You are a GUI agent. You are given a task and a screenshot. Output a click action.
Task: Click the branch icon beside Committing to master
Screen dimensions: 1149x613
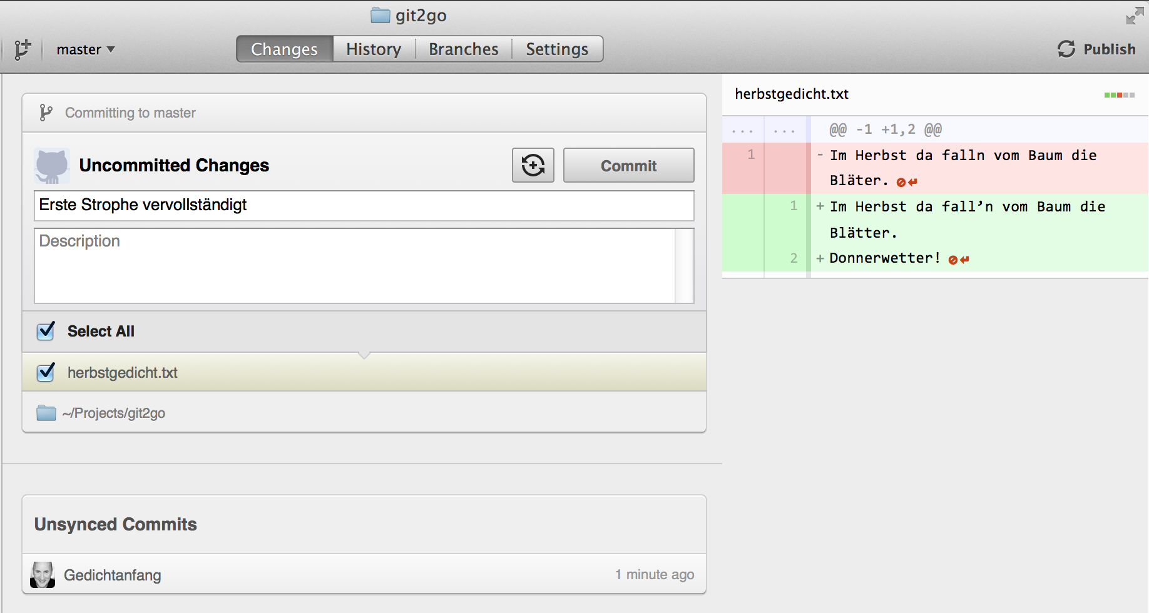46,113
